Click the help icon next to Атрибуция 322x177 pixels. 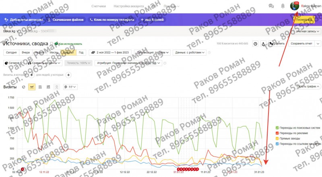[165, 63]
